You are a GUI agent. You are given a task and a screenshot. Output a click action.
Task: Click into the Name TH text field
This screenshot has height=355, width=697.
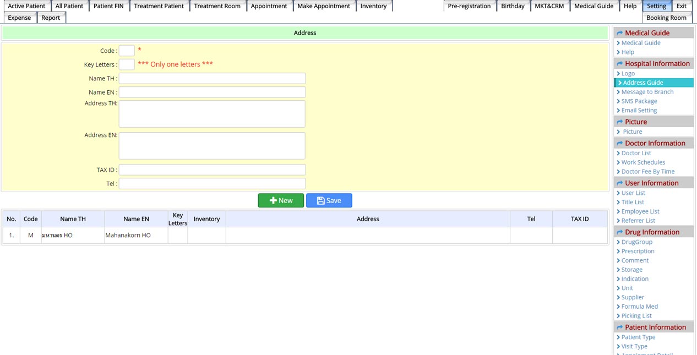(x=212, y=79)
